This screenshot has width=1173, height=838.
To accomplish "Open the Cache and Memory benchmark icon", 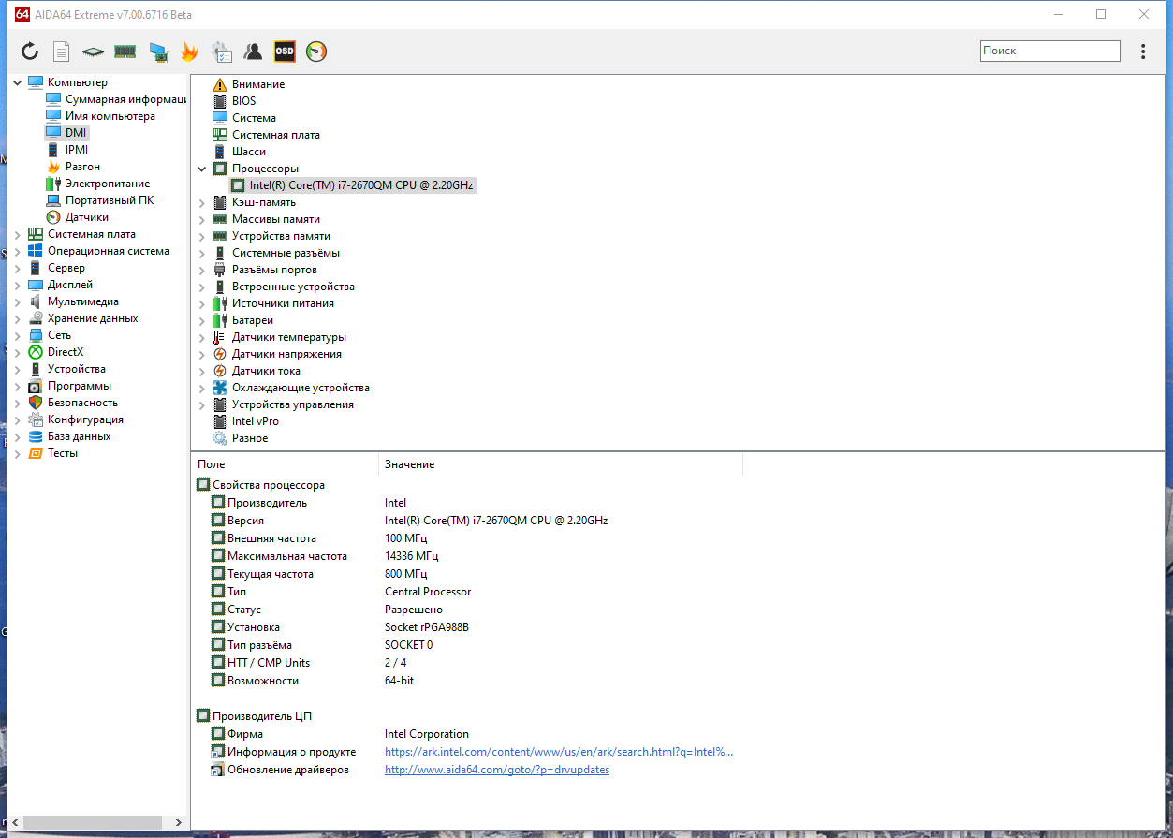I will pos(125,51).
